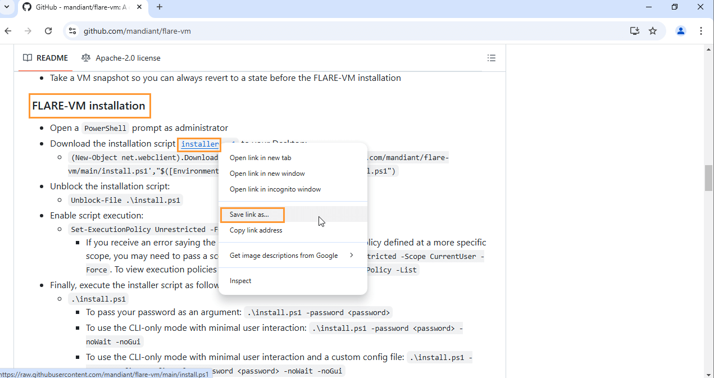The width and height of the screenshot is (714, 378).
Task: Click the installer link
Action: [200, 144]
